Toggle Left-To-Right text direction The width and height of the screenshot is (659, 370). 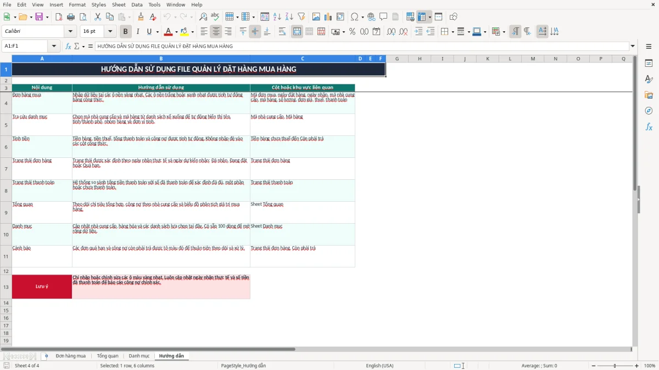tap(515, 32)
